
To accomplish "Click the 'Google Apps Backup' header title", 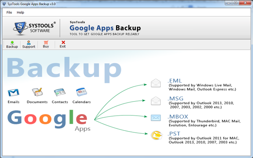I will click(x=105, y=28).
